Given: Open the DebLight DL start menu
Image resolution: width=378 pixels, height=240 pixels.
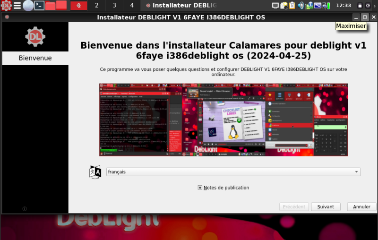Looking at the screenshot, I should (x=6, y=5).
